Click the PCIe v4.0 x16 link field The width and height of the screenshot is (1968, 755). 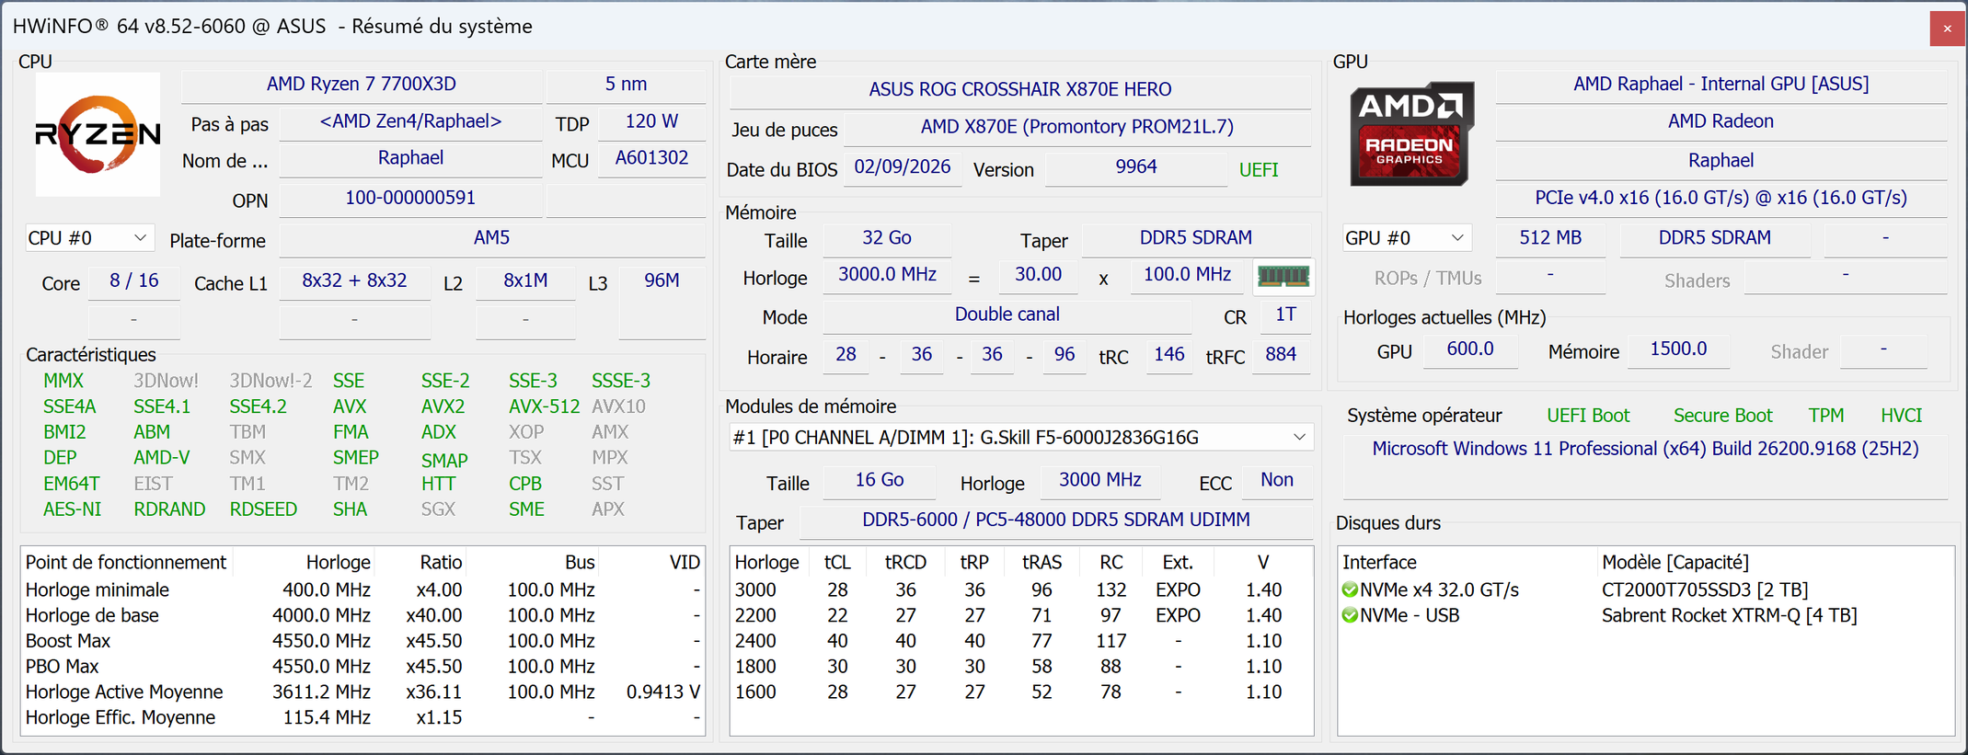1721,199
